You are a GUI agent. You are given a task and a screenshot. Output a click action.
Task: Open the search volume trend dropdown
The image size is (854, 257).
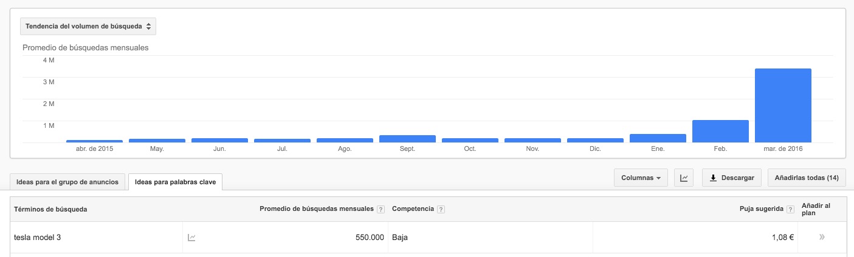click(x=88, y=27)
